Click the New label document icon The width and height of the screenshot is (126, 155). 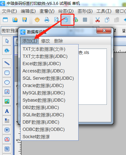click(x=5, y=20)
